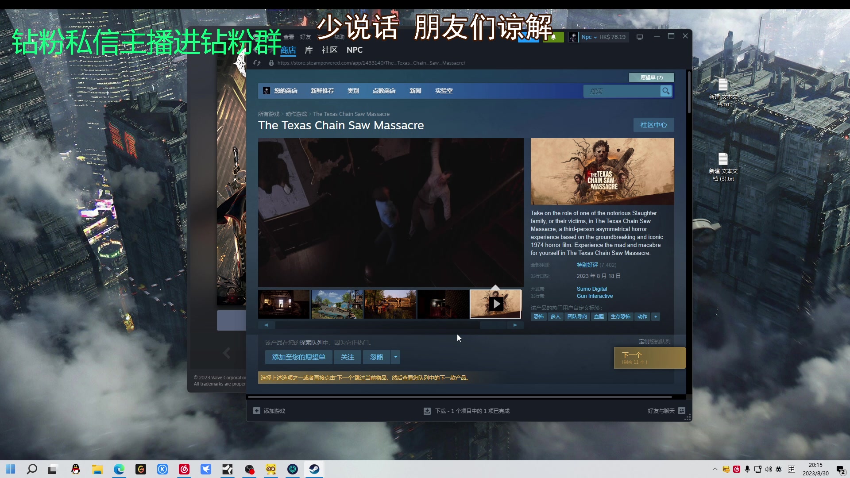The width and height of the screenshot is (850, 478).
Task: Click 添加至您的愿望单 button
Action: [x=298, y=357]
